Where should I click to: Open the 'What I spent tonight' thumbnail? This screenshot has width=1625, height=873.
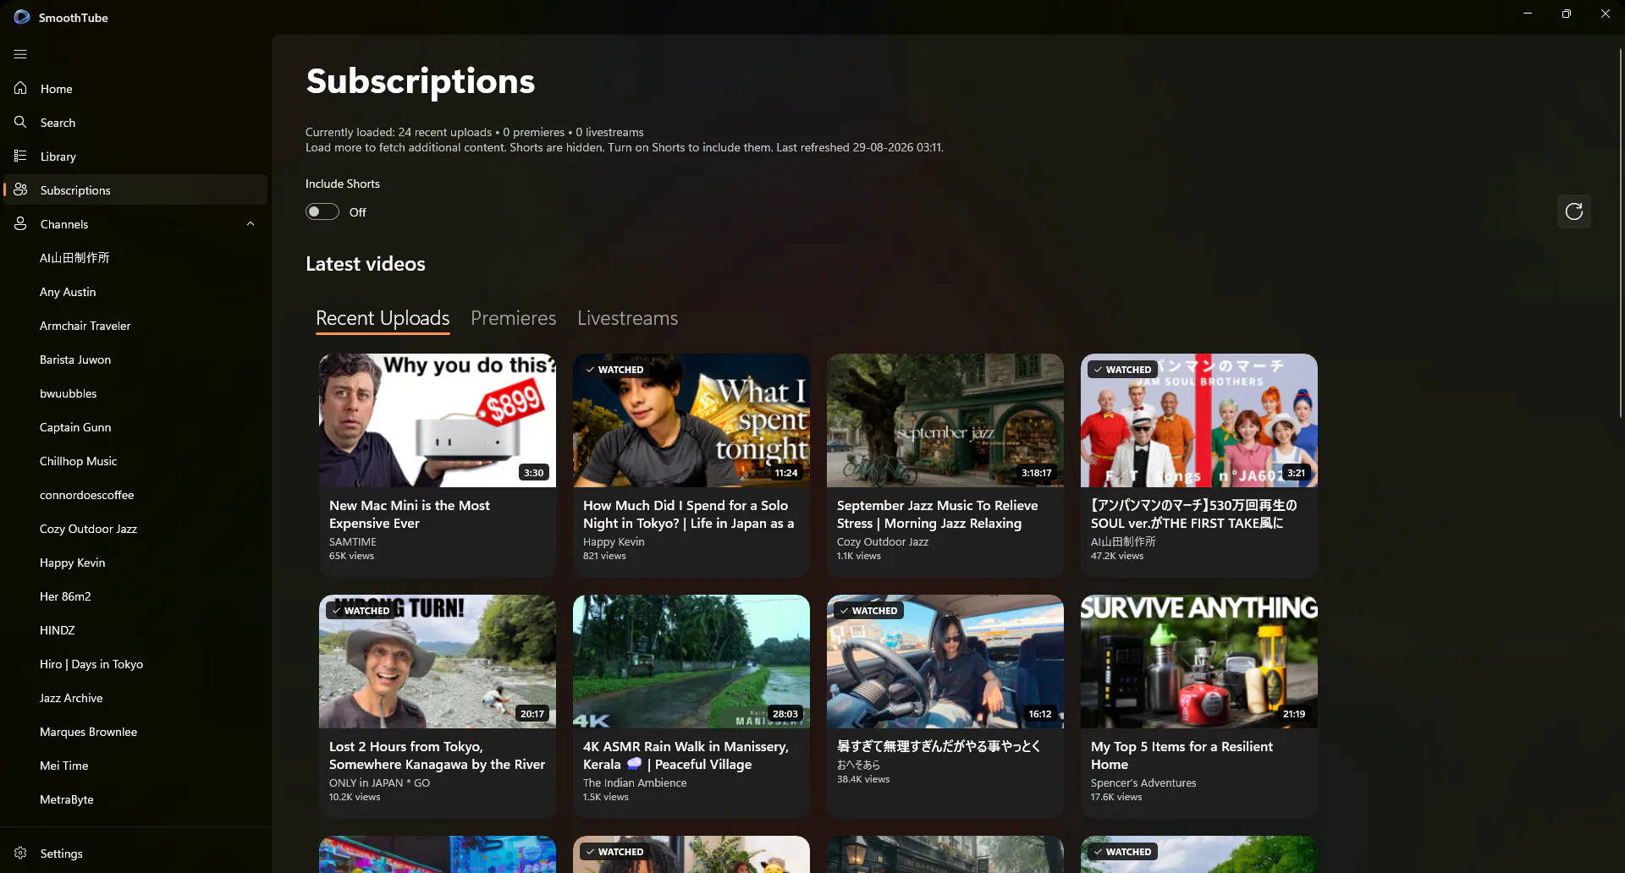click(x=691, y=420)
